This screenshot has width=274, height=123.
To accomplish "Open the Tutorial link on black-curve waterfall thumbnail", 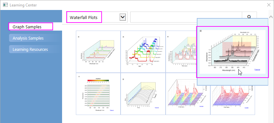I will [157, 108].
